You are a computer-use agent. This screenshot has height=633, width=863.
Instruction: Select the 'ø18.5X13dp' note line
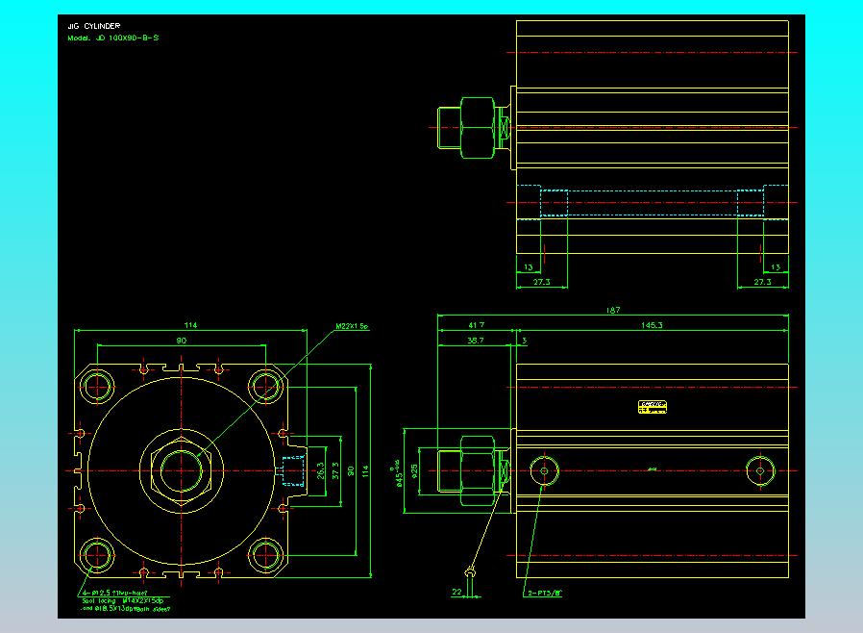[x=126, y=609]
